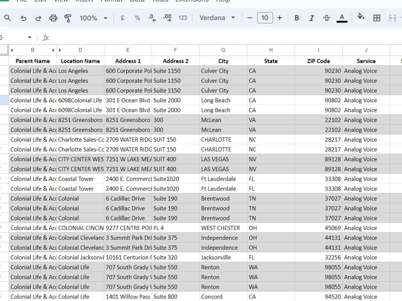Expand hidden column C from B side arrow

[53, 50]
